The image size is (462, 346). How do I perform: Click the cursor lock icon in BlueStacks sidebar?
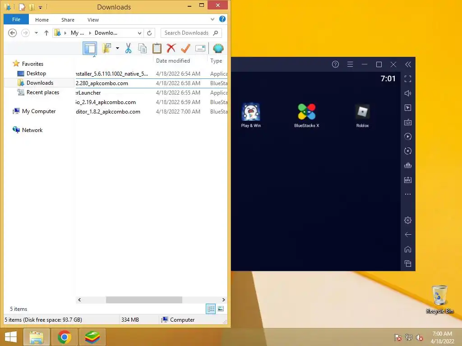pyautogui.click(x=408, y=108)
